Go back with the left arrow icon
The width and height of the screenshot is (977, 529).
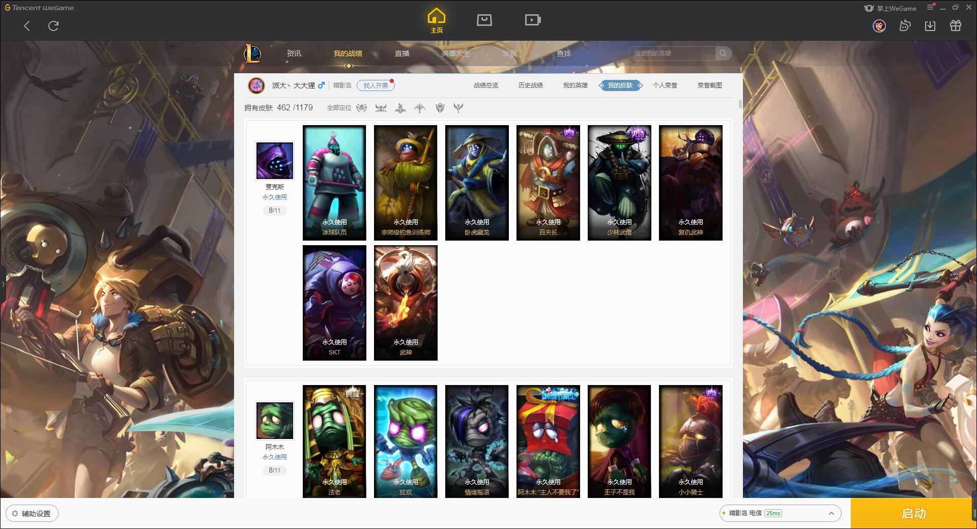(27, 26)
